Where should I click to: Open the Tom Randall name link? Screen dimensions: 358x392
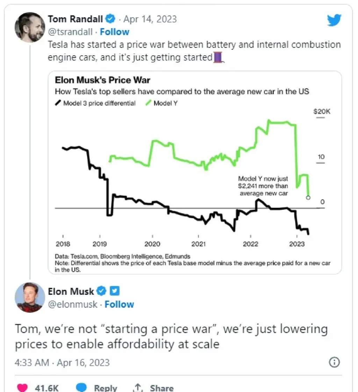[76, 19]
